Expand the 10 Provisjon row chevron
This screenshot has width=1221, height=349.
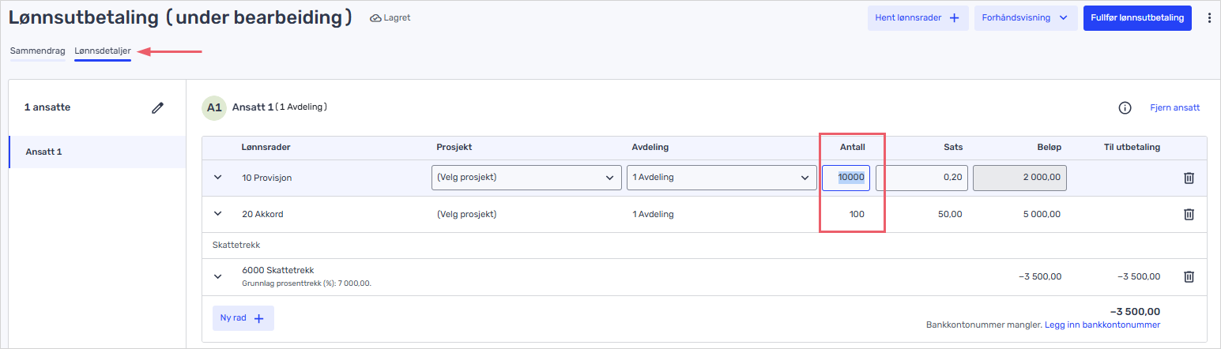click(x=218, y=178)
